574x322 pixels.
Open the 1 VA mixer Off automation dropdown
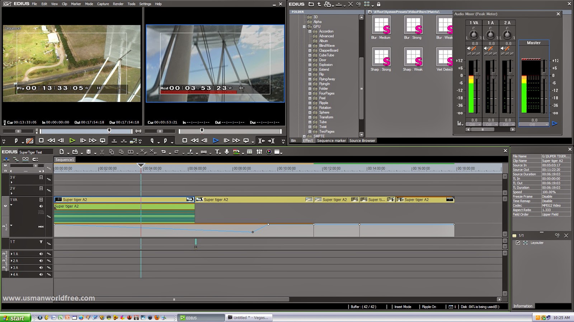[x=474, y=125]
